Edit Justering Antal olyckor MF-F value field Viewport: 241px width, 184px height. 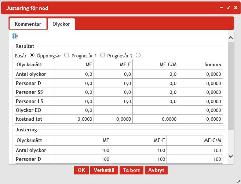(x=139, y=150)
